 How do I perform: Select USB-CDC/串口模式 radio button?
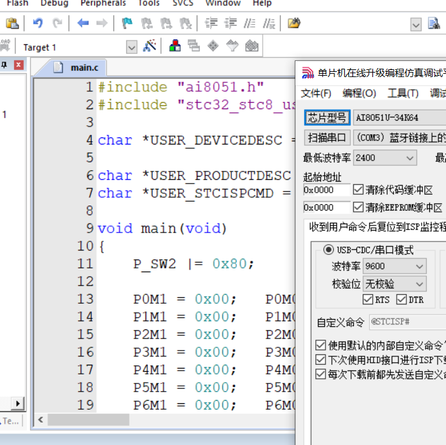tap(328, 250)
